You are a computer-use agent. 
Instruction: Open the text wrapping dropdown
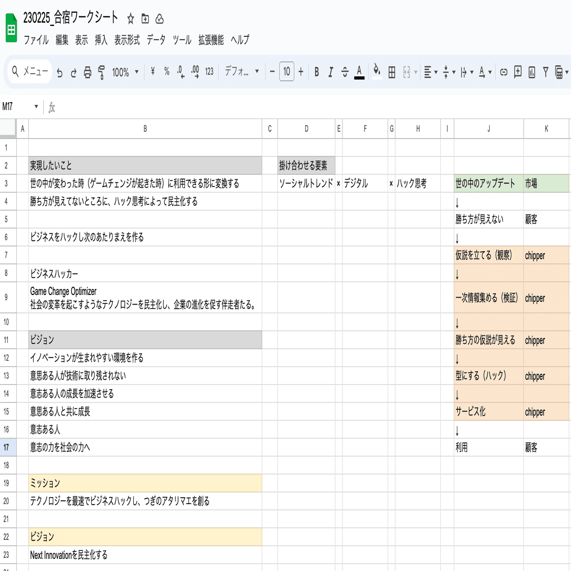467,72
